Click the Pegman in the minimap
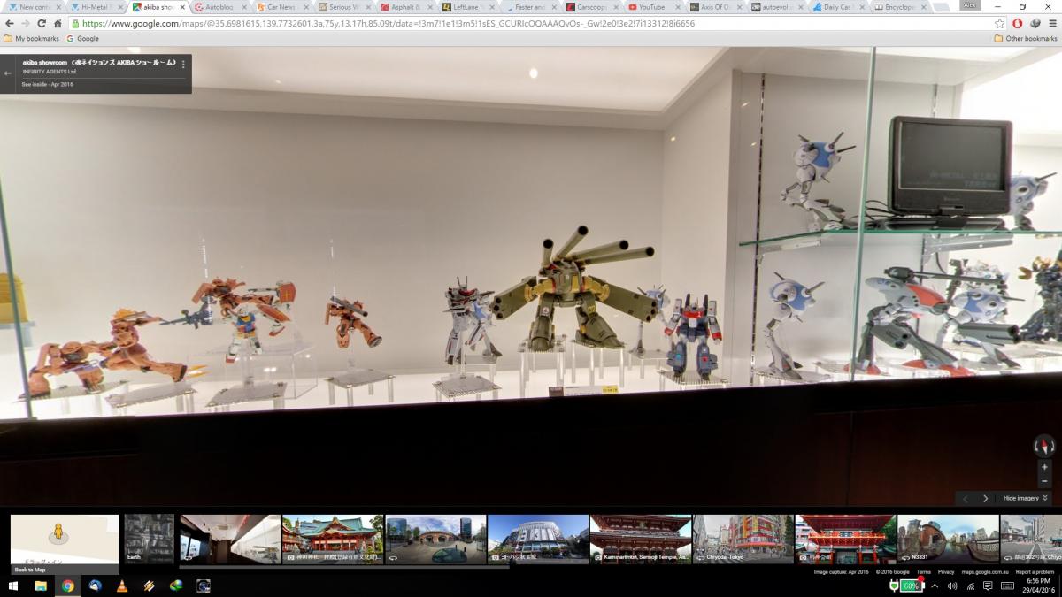 pos(59,533)
